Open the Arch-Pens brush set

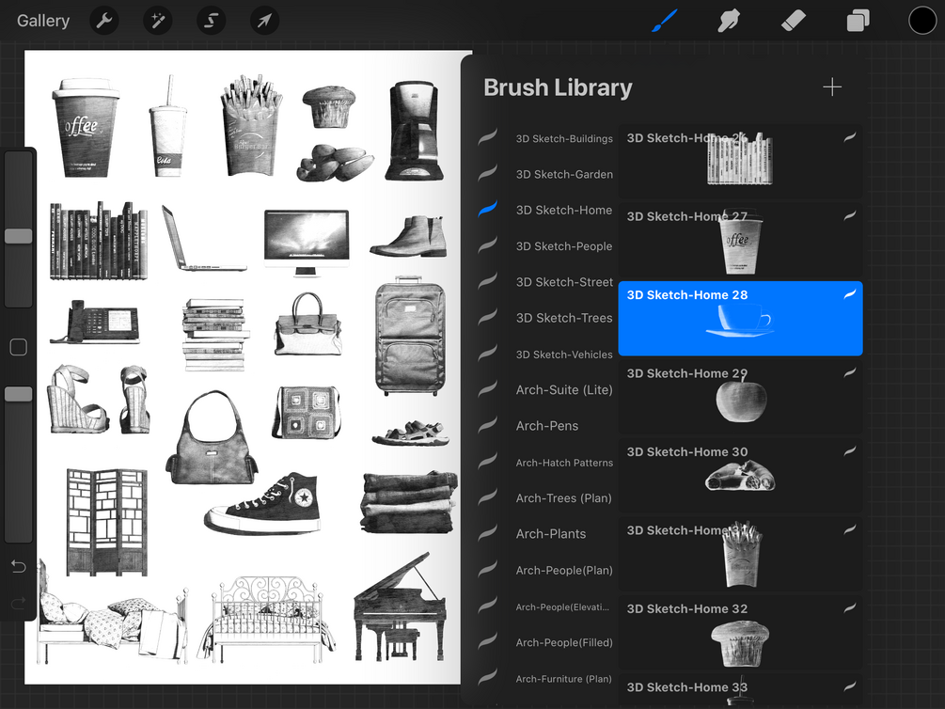point(546,426)
